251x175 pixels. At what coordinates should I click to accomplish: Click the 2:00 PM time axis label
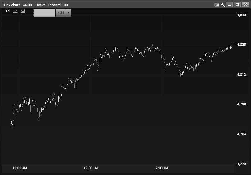click(x=162, y=168)
